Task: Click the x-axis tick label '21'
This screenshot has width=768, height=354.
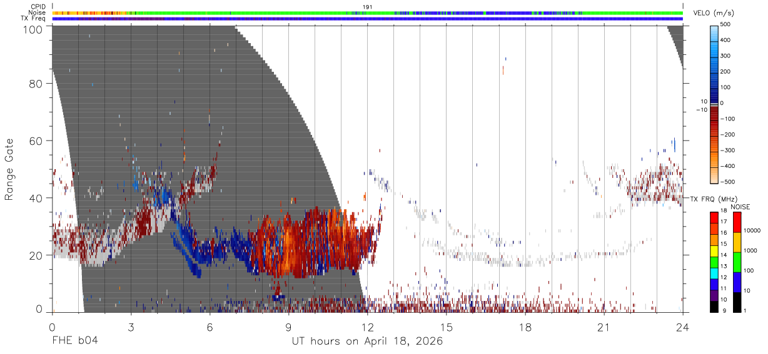Action: click(604, 327)
